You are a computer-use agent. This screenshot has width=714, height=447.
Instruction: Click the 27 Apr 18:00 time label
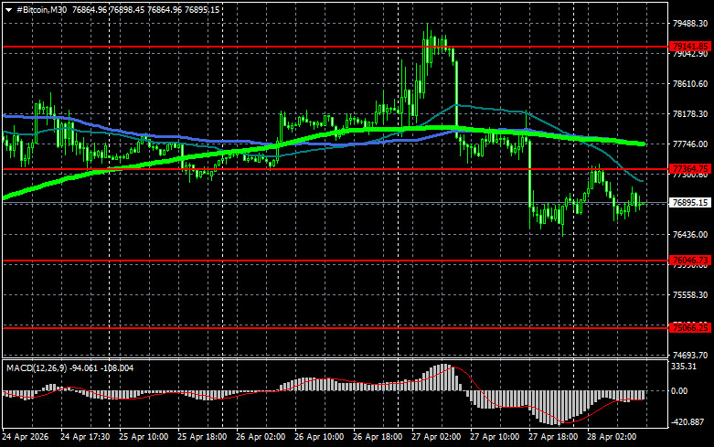tap(553, 437)
